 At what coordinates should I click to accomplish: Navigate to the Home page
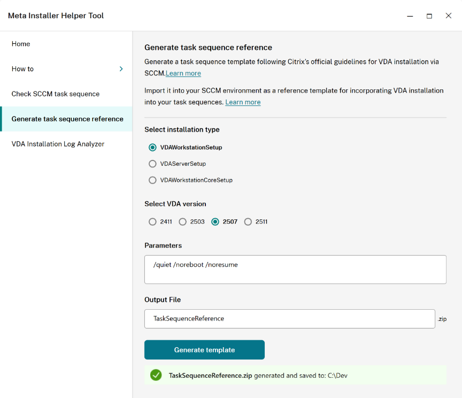click(x=20, y=44)
